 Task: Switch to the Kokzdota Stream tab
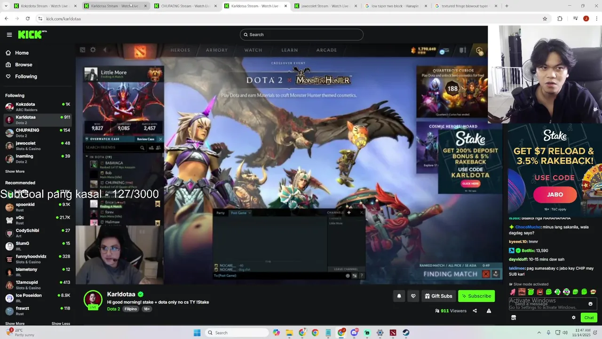click(45, 6)
